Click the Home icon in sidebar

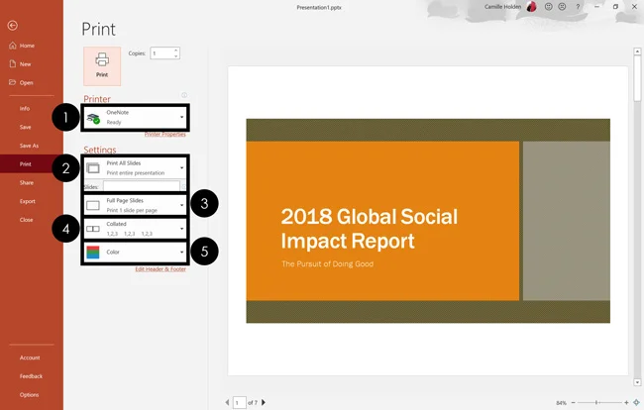pos(13,46)
